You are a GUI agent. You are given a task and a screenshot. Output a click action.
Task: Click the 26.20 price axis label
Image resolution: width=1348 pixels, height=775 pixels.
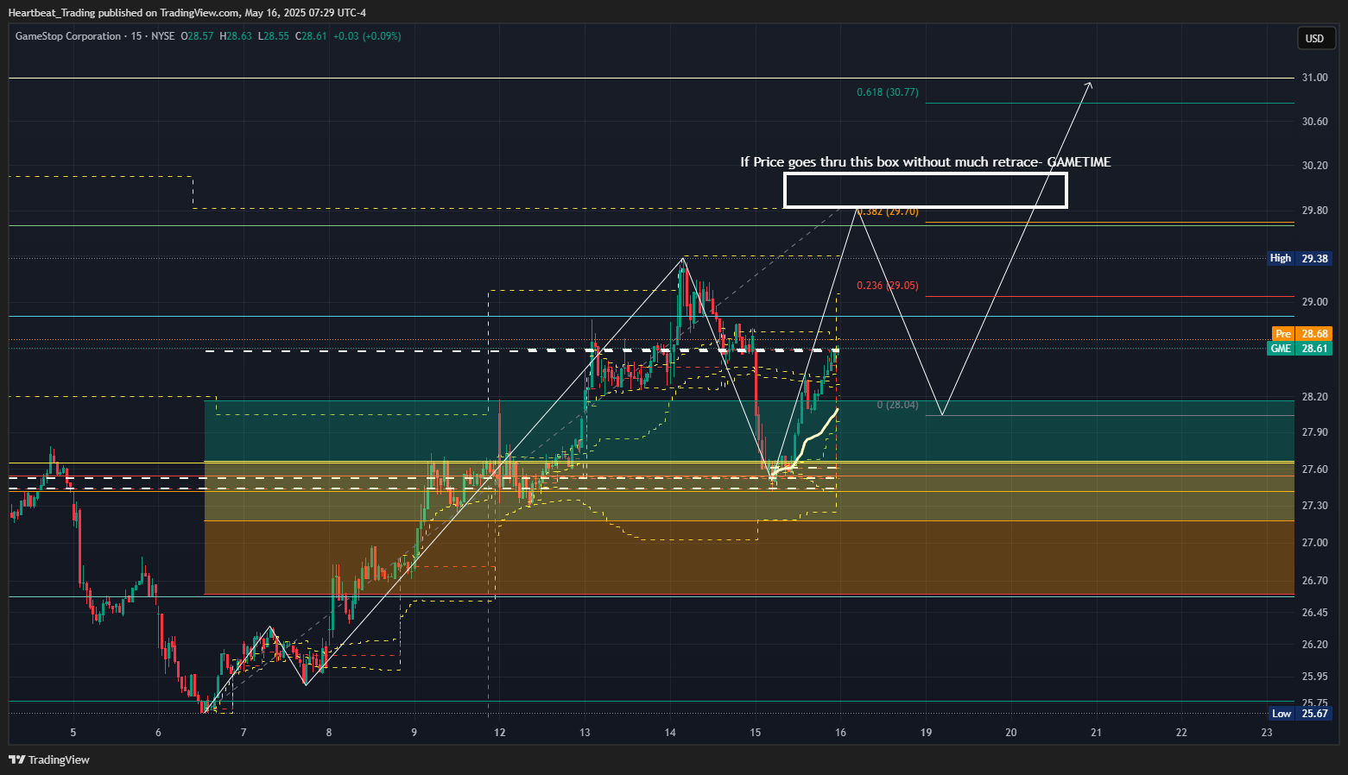click(1315, 645)
